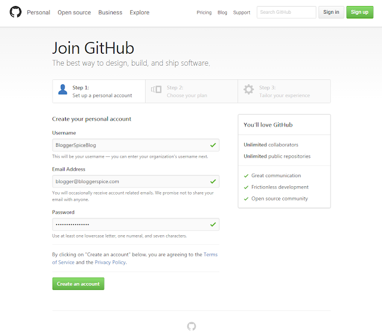Click the Step 2 plan icon
Viewport: 382px width, 336px height.
(156, 89)
